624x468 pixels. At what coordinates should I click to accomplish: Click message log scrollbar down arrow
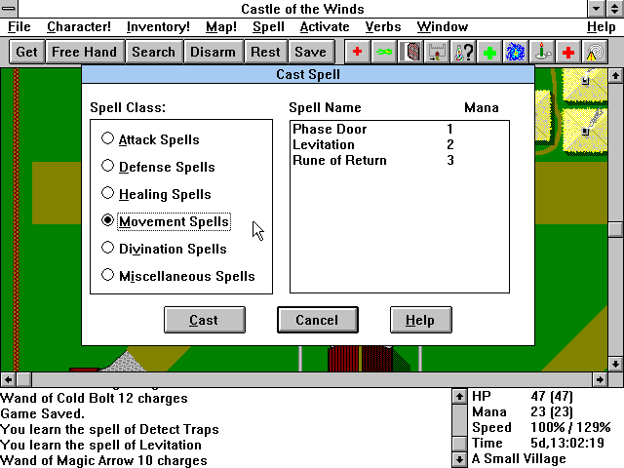click(x=459, y=459)
